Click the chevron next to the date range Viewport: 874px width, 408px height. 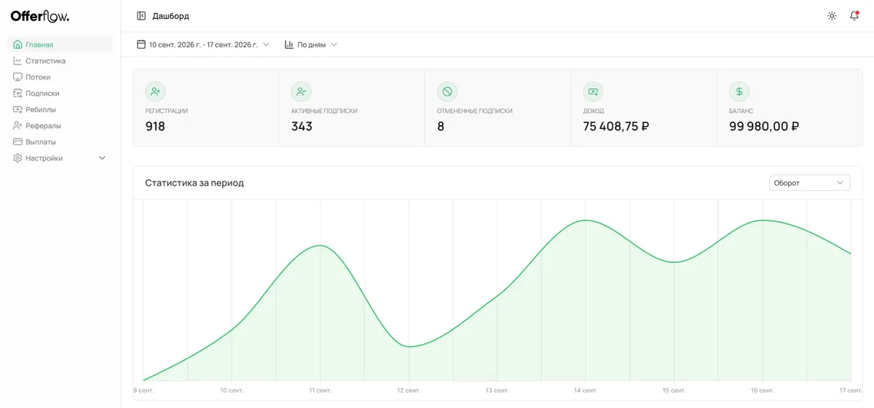[266, 44]
